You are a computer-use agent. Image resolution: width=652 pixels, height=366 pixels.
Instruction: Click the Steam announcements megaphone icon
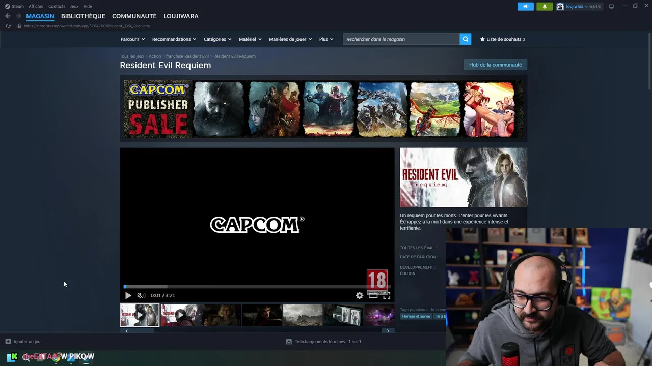point(525,6)
